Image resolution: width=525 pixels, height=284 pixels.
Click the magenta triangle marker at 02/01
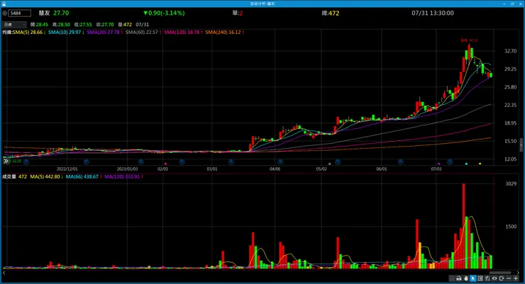(x=166, y=164)
